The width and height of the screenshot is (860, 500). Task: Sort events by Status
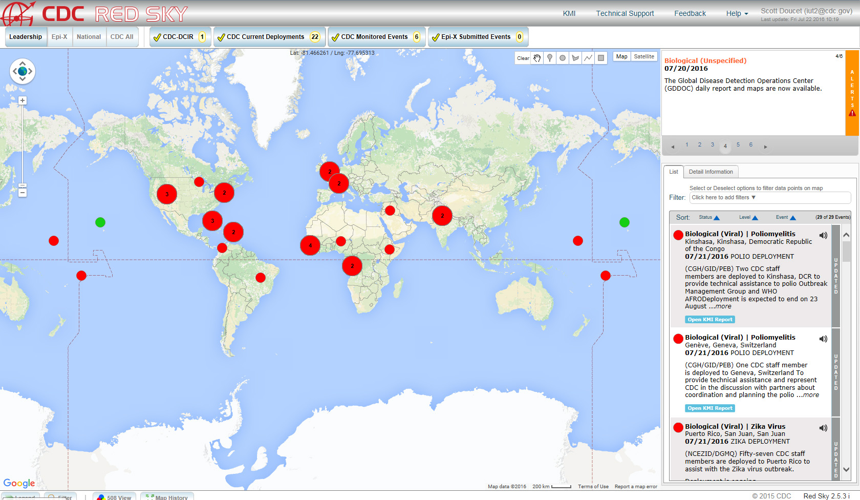tap(709, 217)
